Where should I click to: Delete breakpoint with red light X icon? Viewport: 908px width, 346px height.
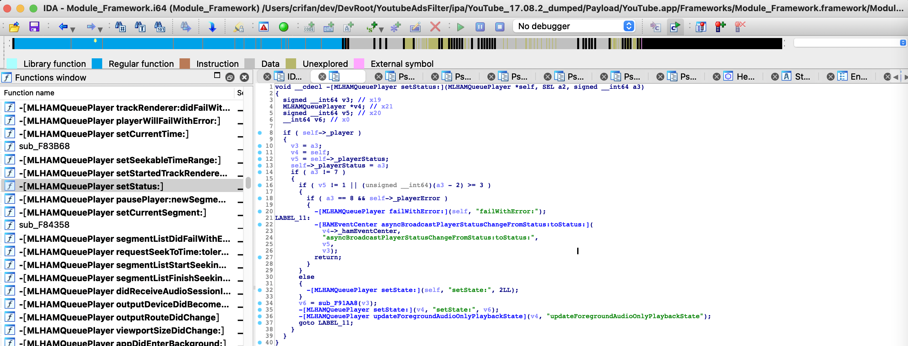click(740, 27)
